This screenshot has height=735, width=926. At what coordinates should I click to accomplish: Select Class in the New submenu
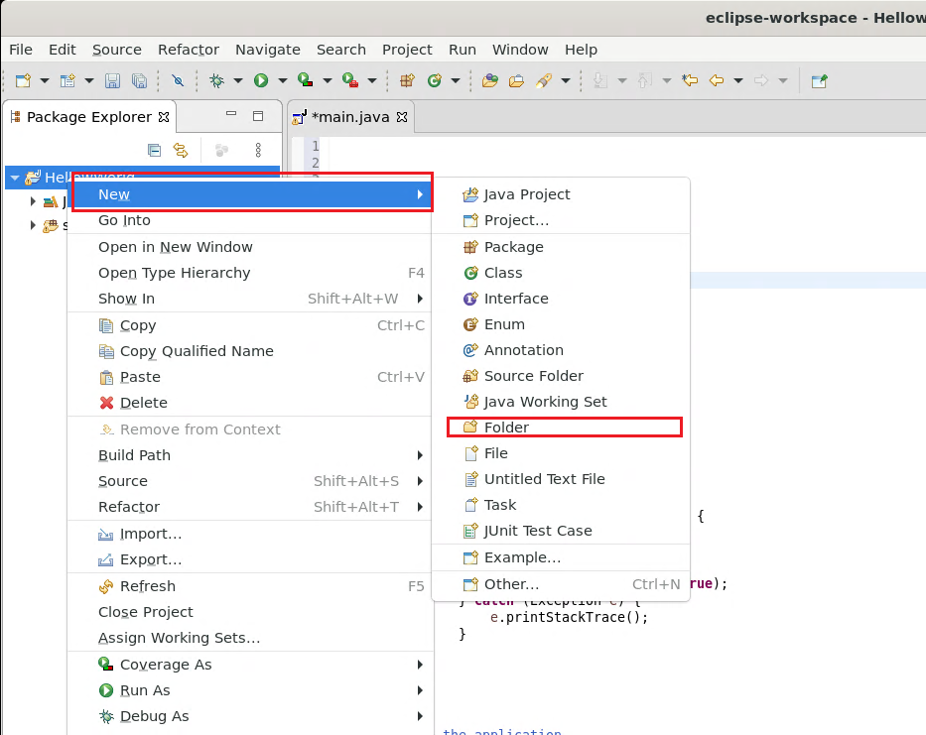(561, 273)
